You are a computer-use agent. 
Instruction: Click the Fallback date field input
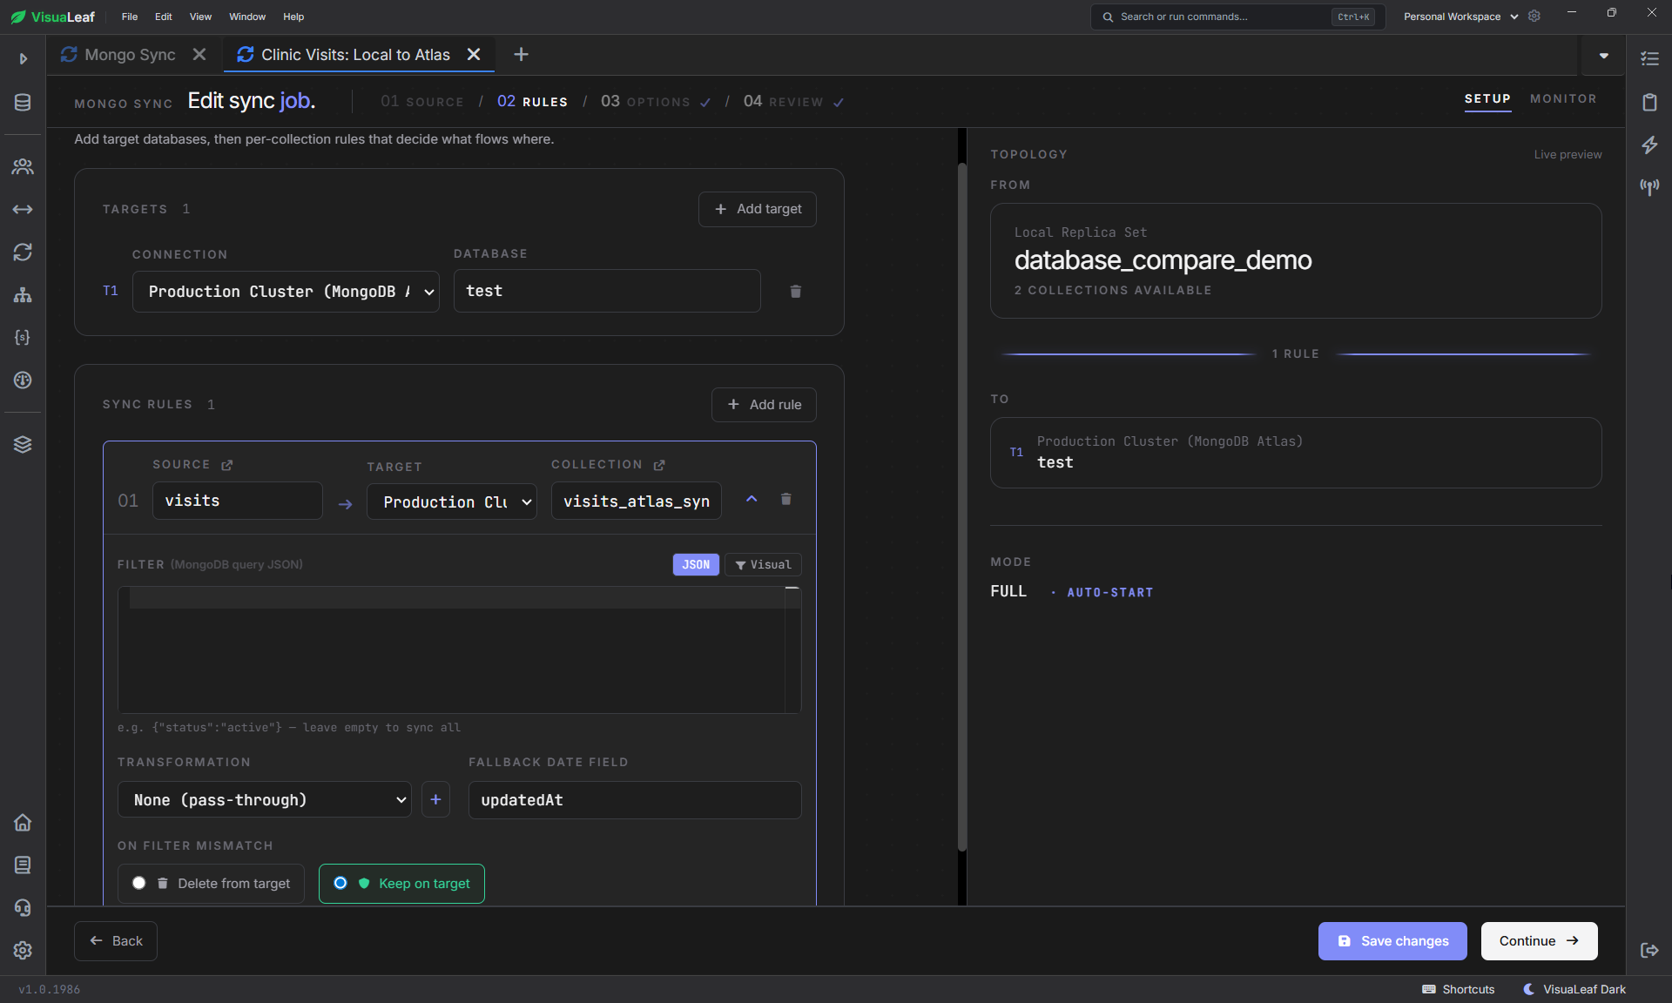point(635,799)
